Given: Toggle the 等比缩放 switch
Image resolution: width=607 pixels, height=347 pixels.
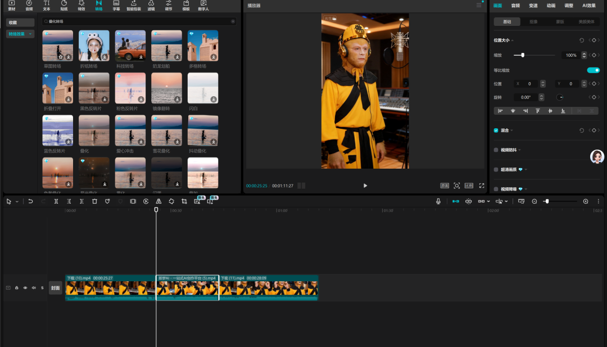Looking at the screenshot, I should pyautogui.click(x=593, y=70).
